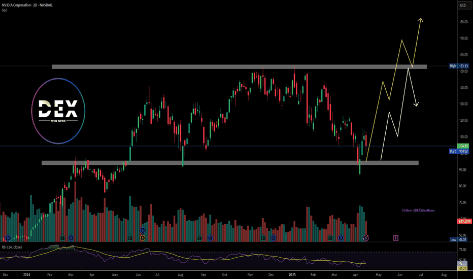Viewport: 473px width, 279px height.
Task: Open the earnings marker from late February 2024
Action: click(62, 238)
